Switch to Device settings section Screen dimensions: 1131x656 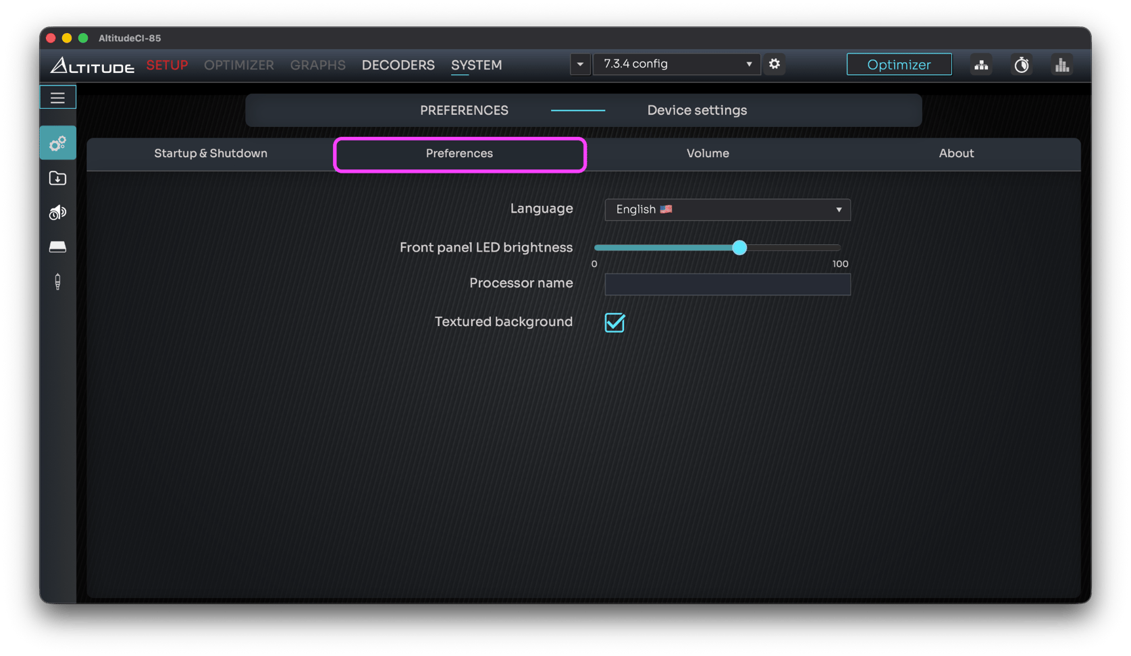click(697, 111)
